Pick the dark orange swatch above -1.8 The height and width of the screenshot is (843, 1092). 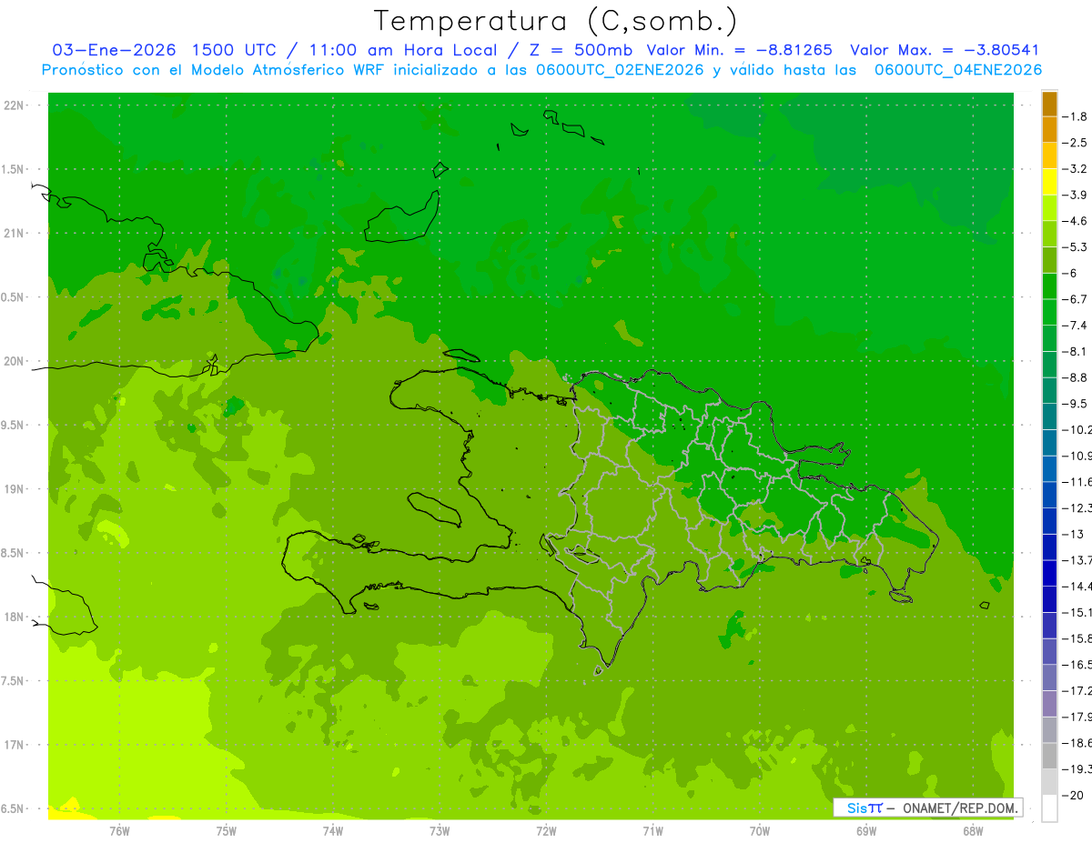[1049, 105]
